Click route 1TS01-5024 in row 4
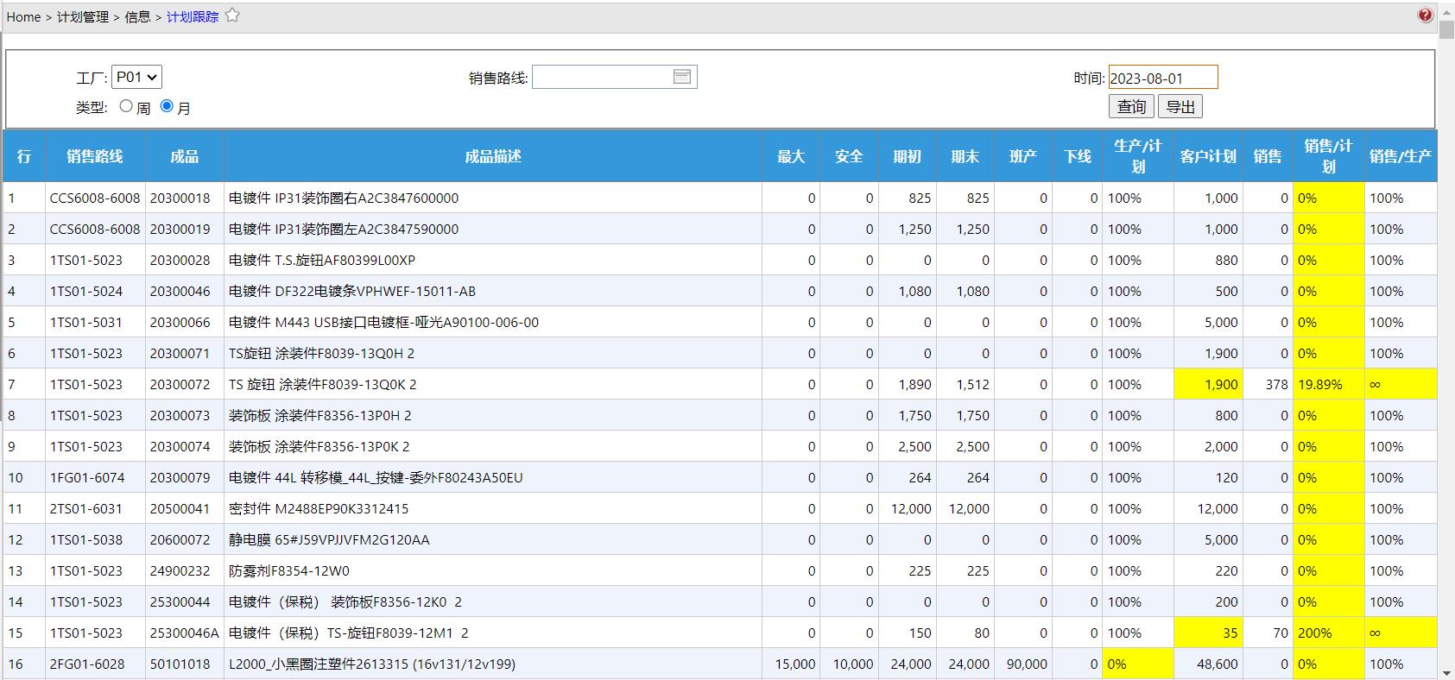 [x=86, y=291]
